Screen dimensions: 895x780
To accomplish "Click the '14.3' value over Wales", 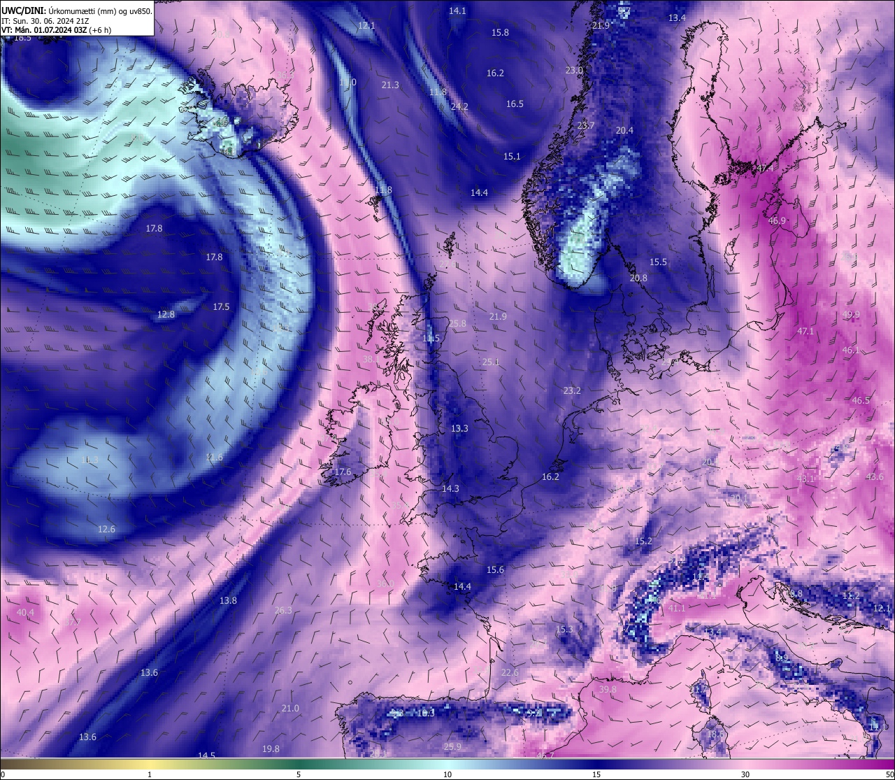I will pyautogui.click(x=450, y=488).
